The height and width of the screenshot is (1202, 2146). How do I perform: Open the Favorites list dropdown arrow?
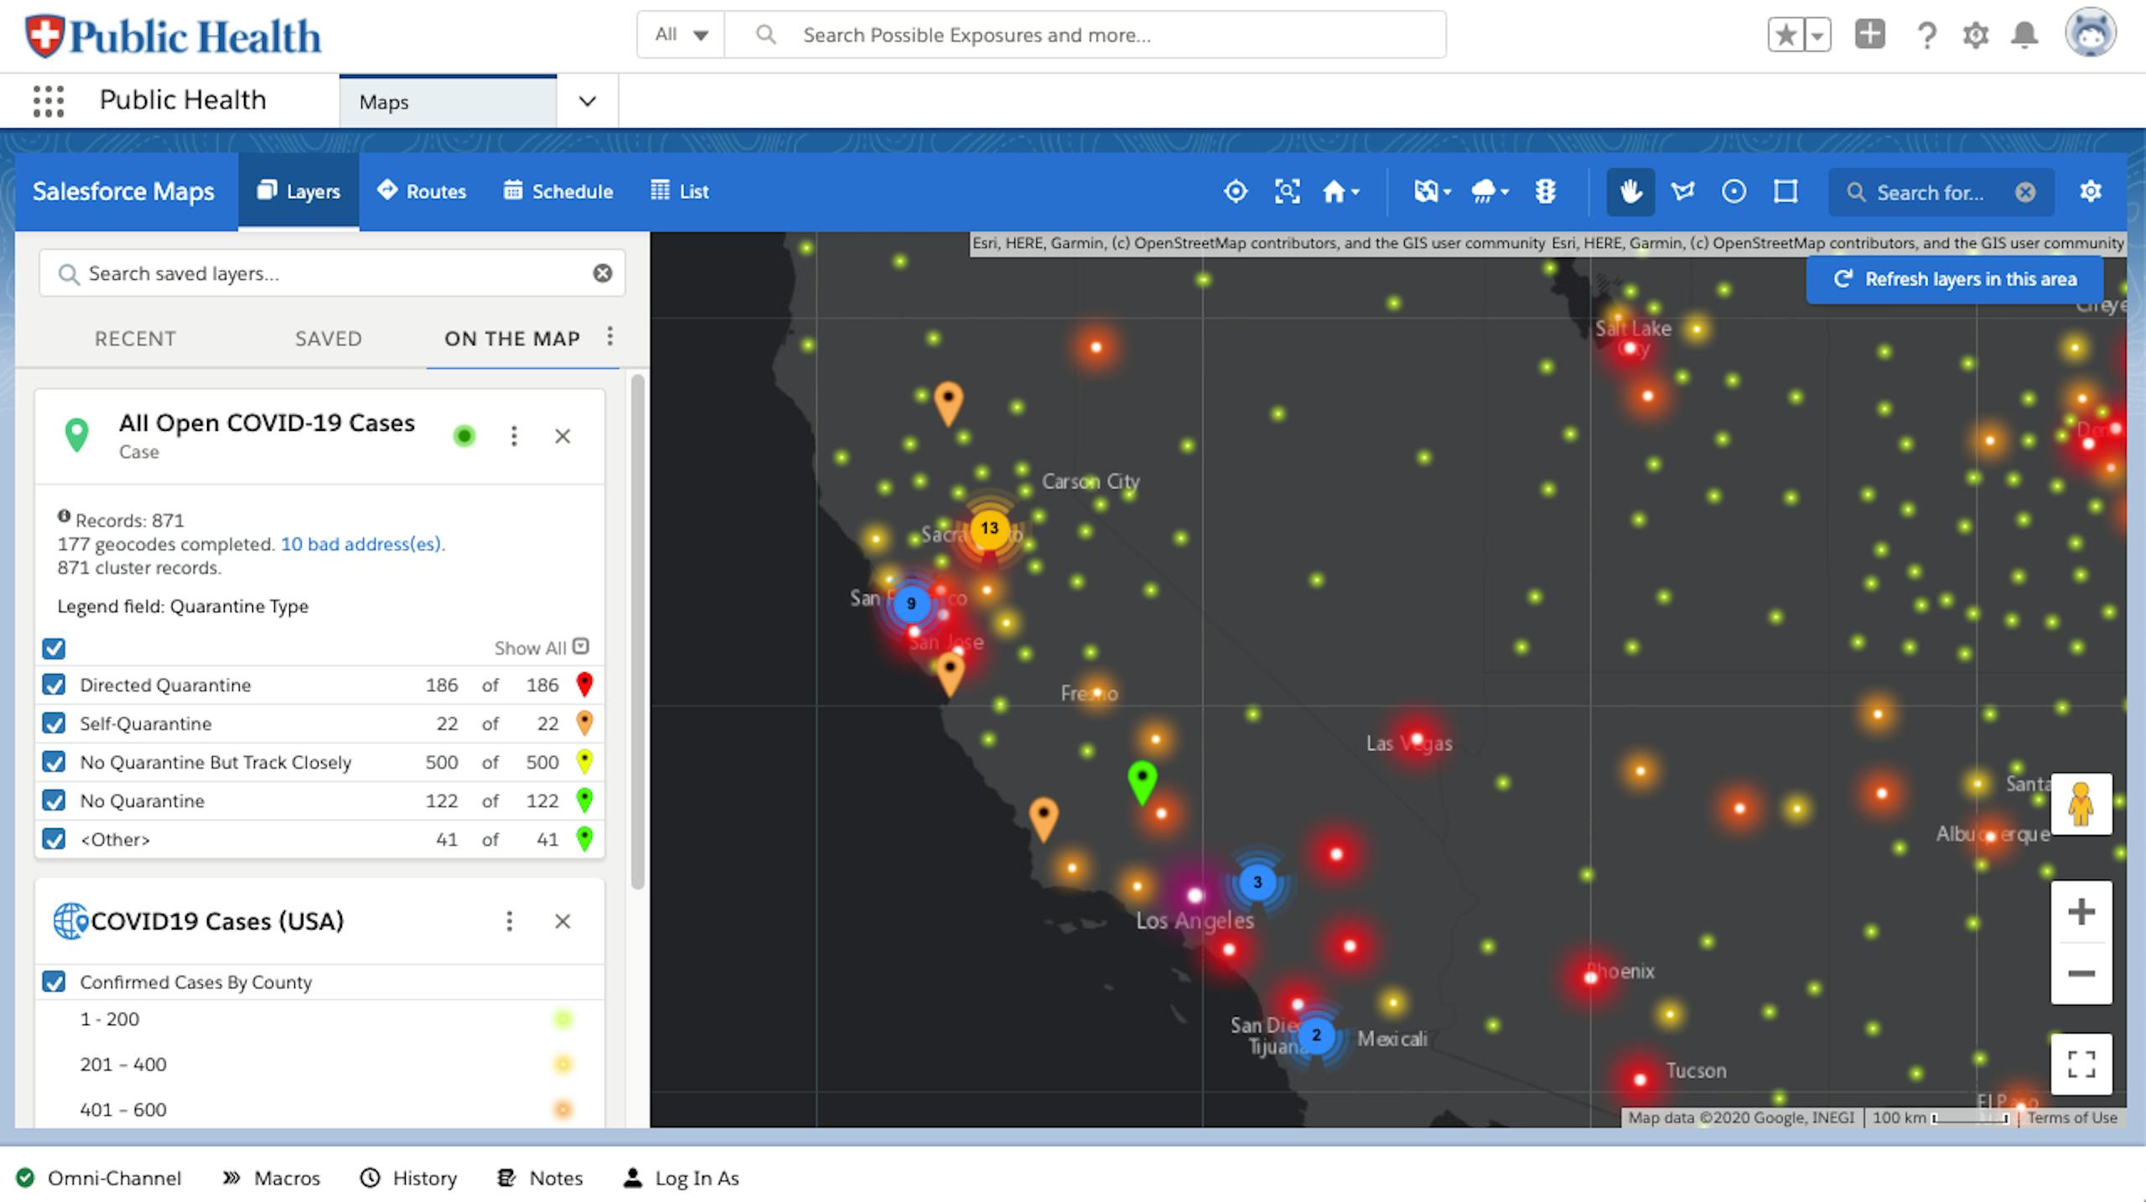(x=1817, y=35)
